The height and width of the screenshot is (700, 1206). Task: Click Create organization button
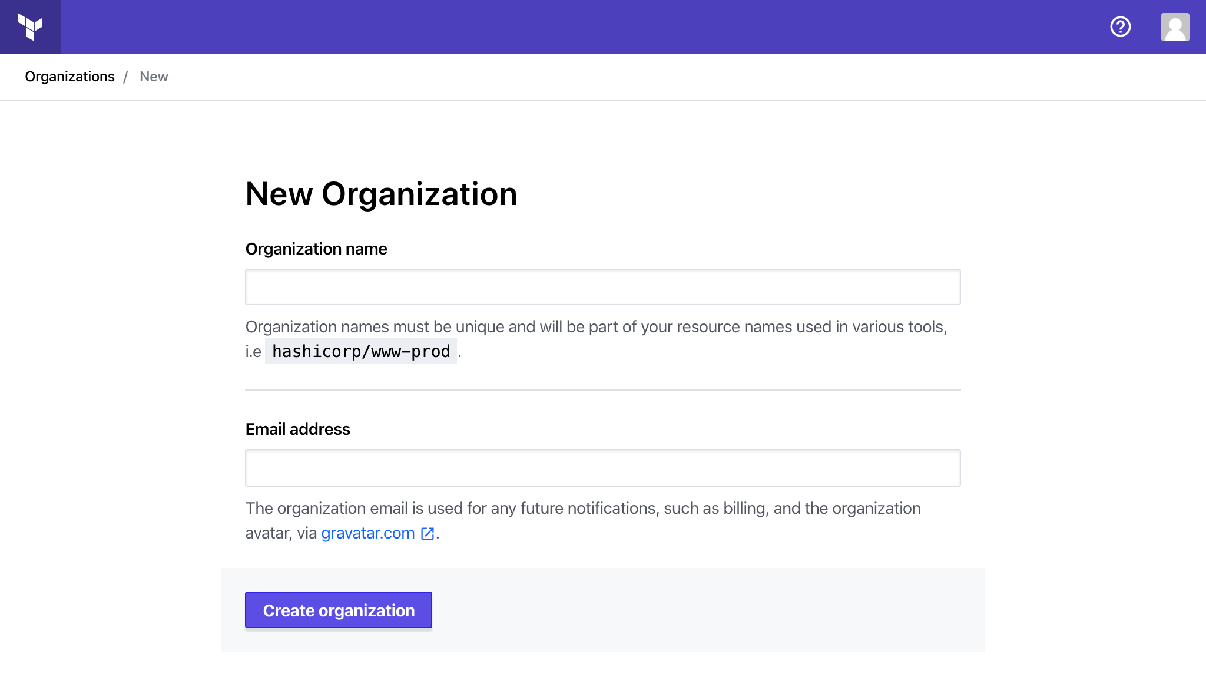(x=339, y=610)
